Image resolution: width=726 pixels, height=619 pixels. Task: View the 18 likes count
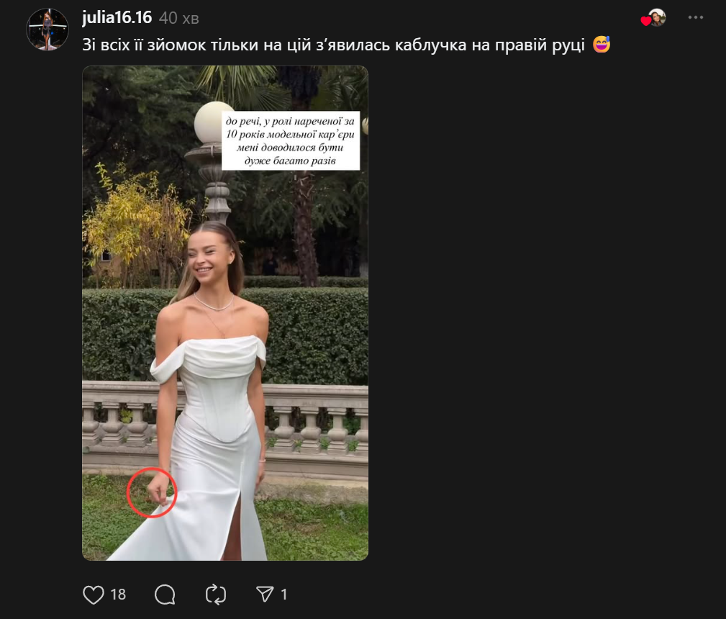pos(118,595)
